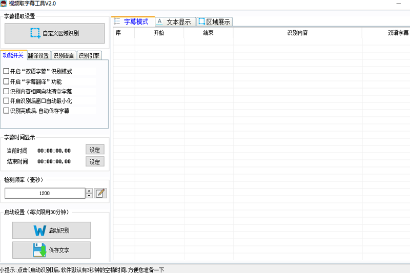Click the dashed selection region icon
The height and width of the screenshot is (273, 410).
(x=35, y=33)
